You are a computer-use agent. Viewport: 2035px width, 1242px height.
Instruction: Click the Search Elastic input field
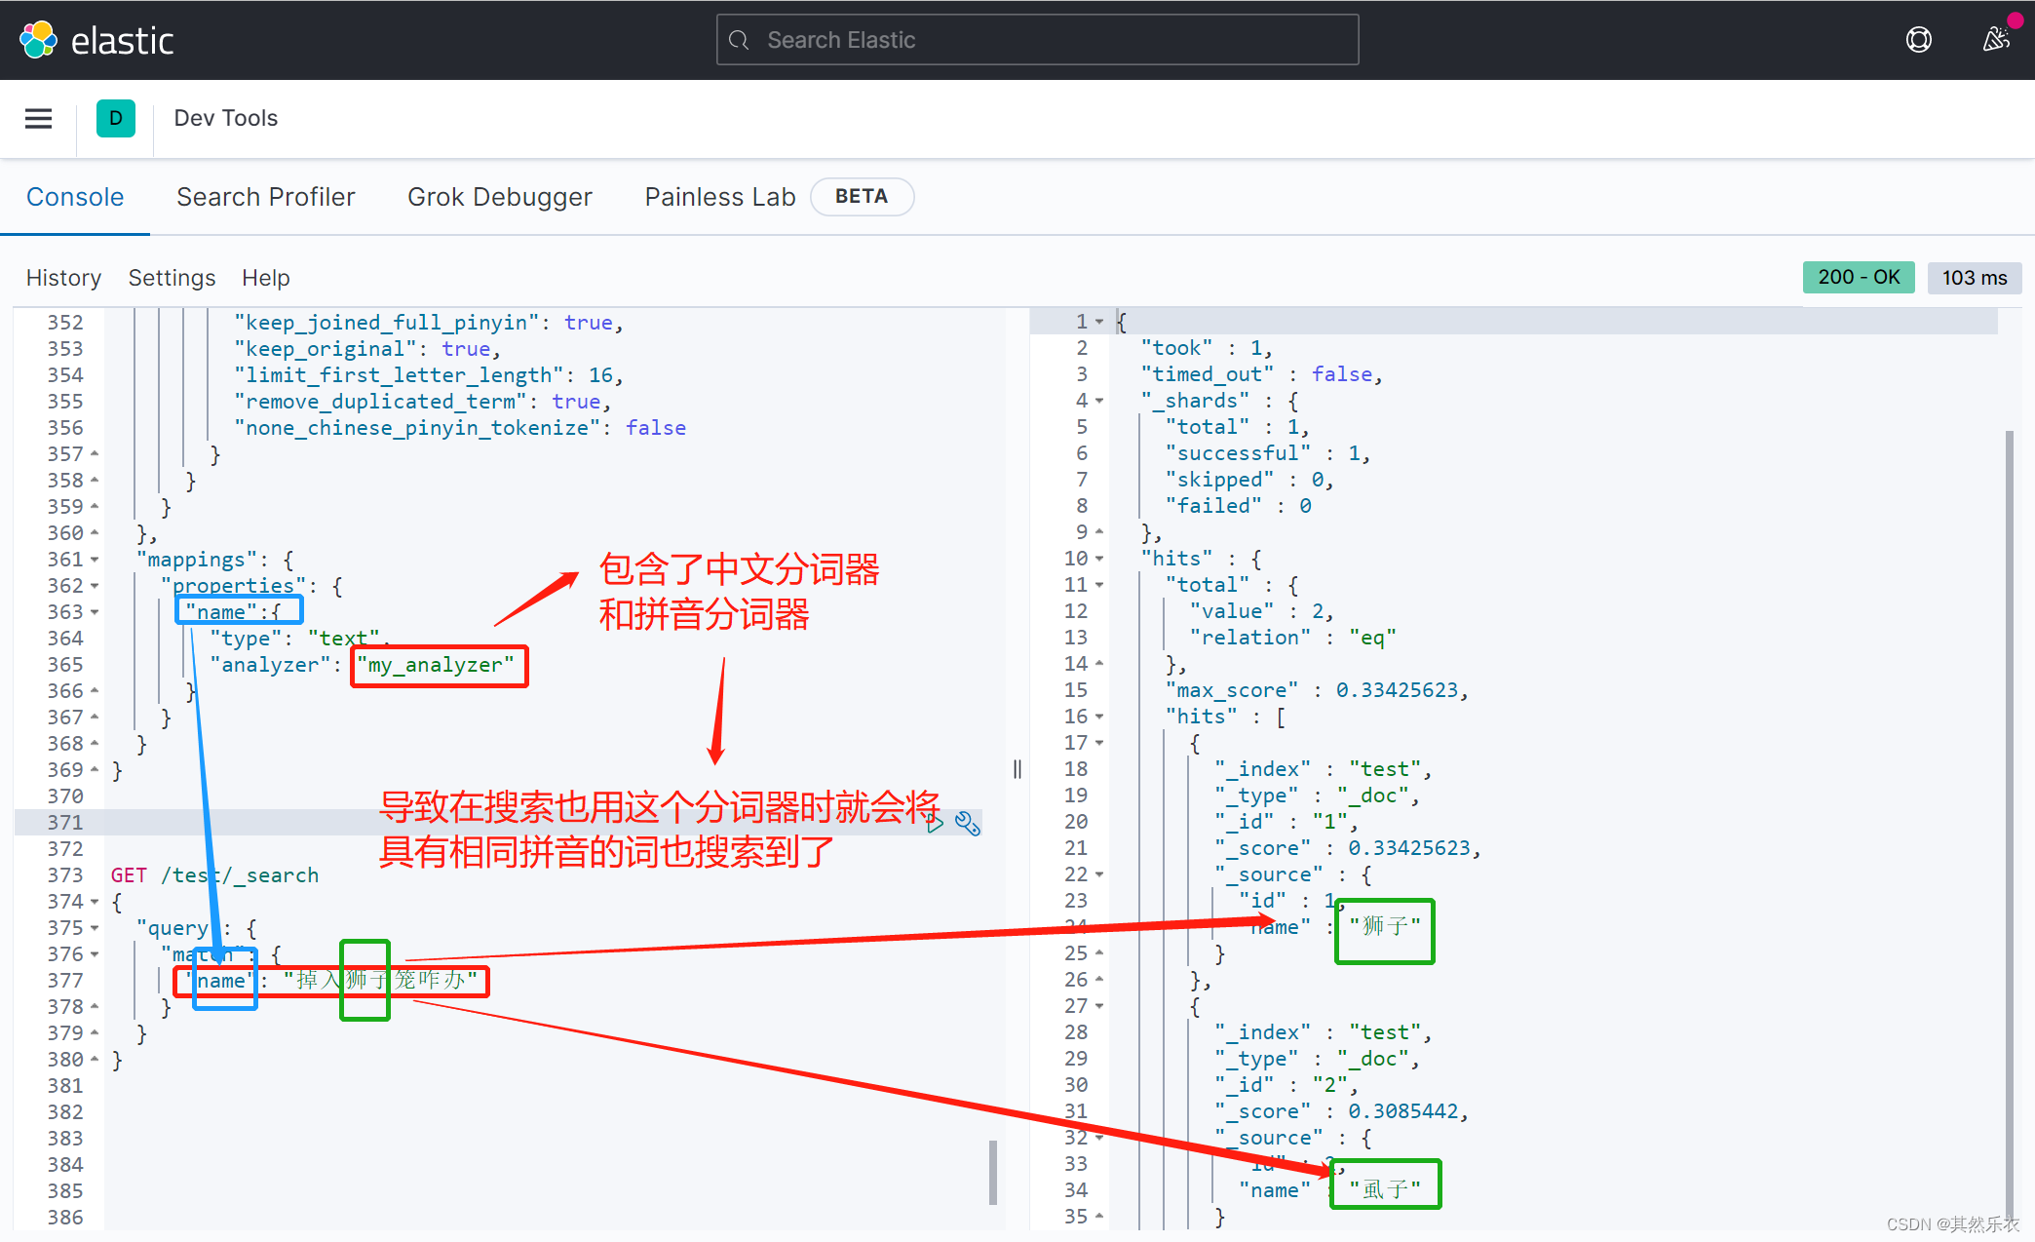1037,40
